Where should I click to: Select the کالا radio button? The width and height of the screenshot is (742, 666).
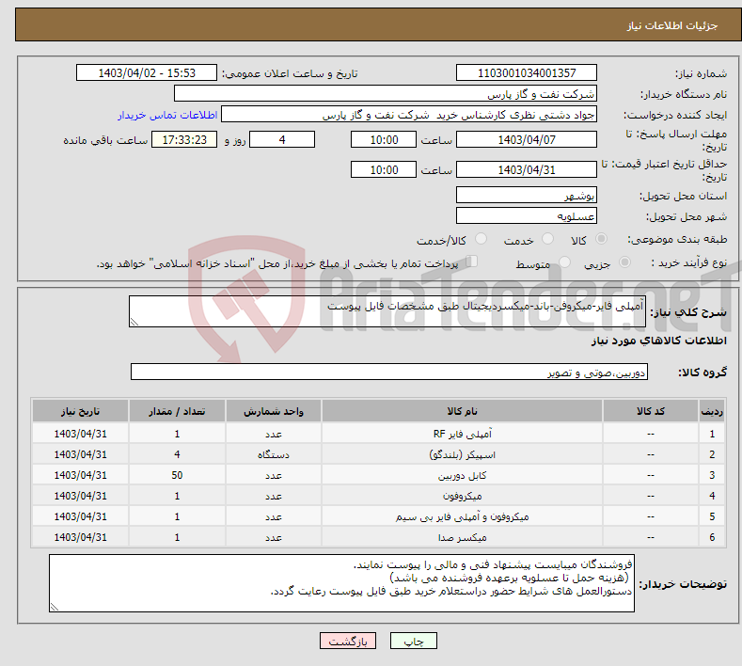(601, 239)
